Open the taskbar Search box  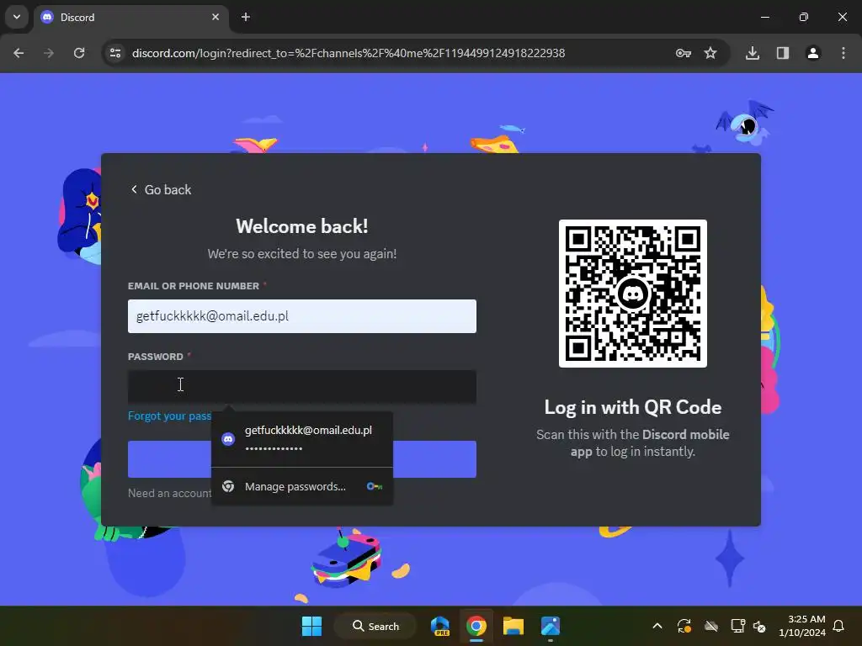point(376,626)
